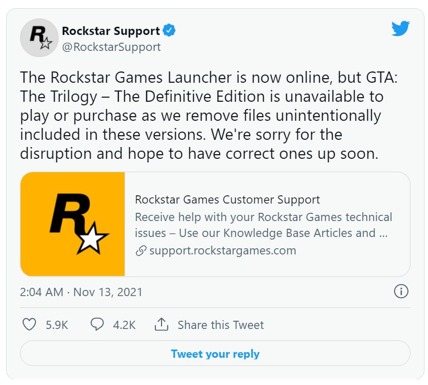Open the Rockstar Support profile avatar
The image size is (428, 385).
click(39, 38)
